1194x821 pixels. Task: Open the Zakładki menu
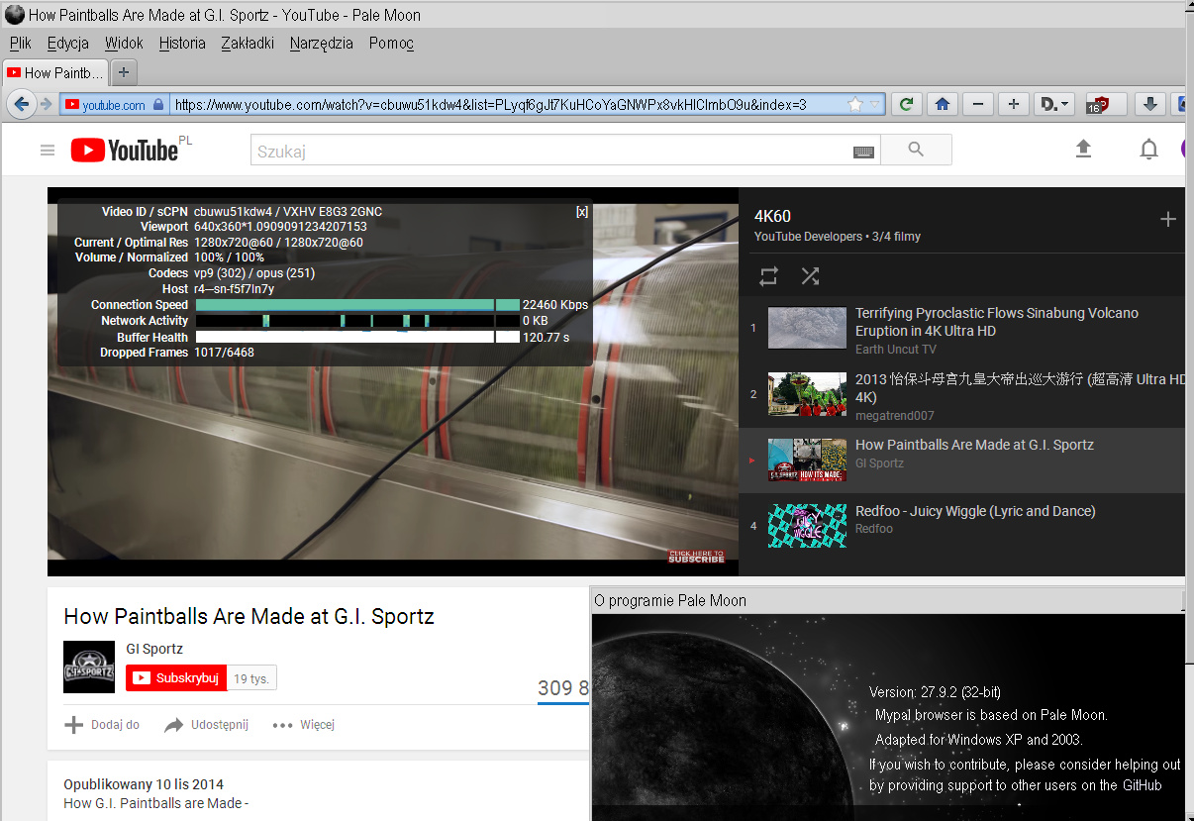[248, 43]
